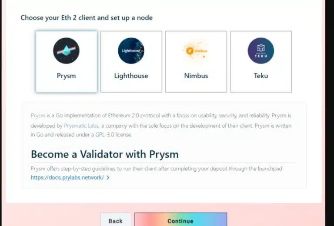Select the Prysm card label
Image resolution: width=334 pixels, height=226 pixels.
[66, 76]
